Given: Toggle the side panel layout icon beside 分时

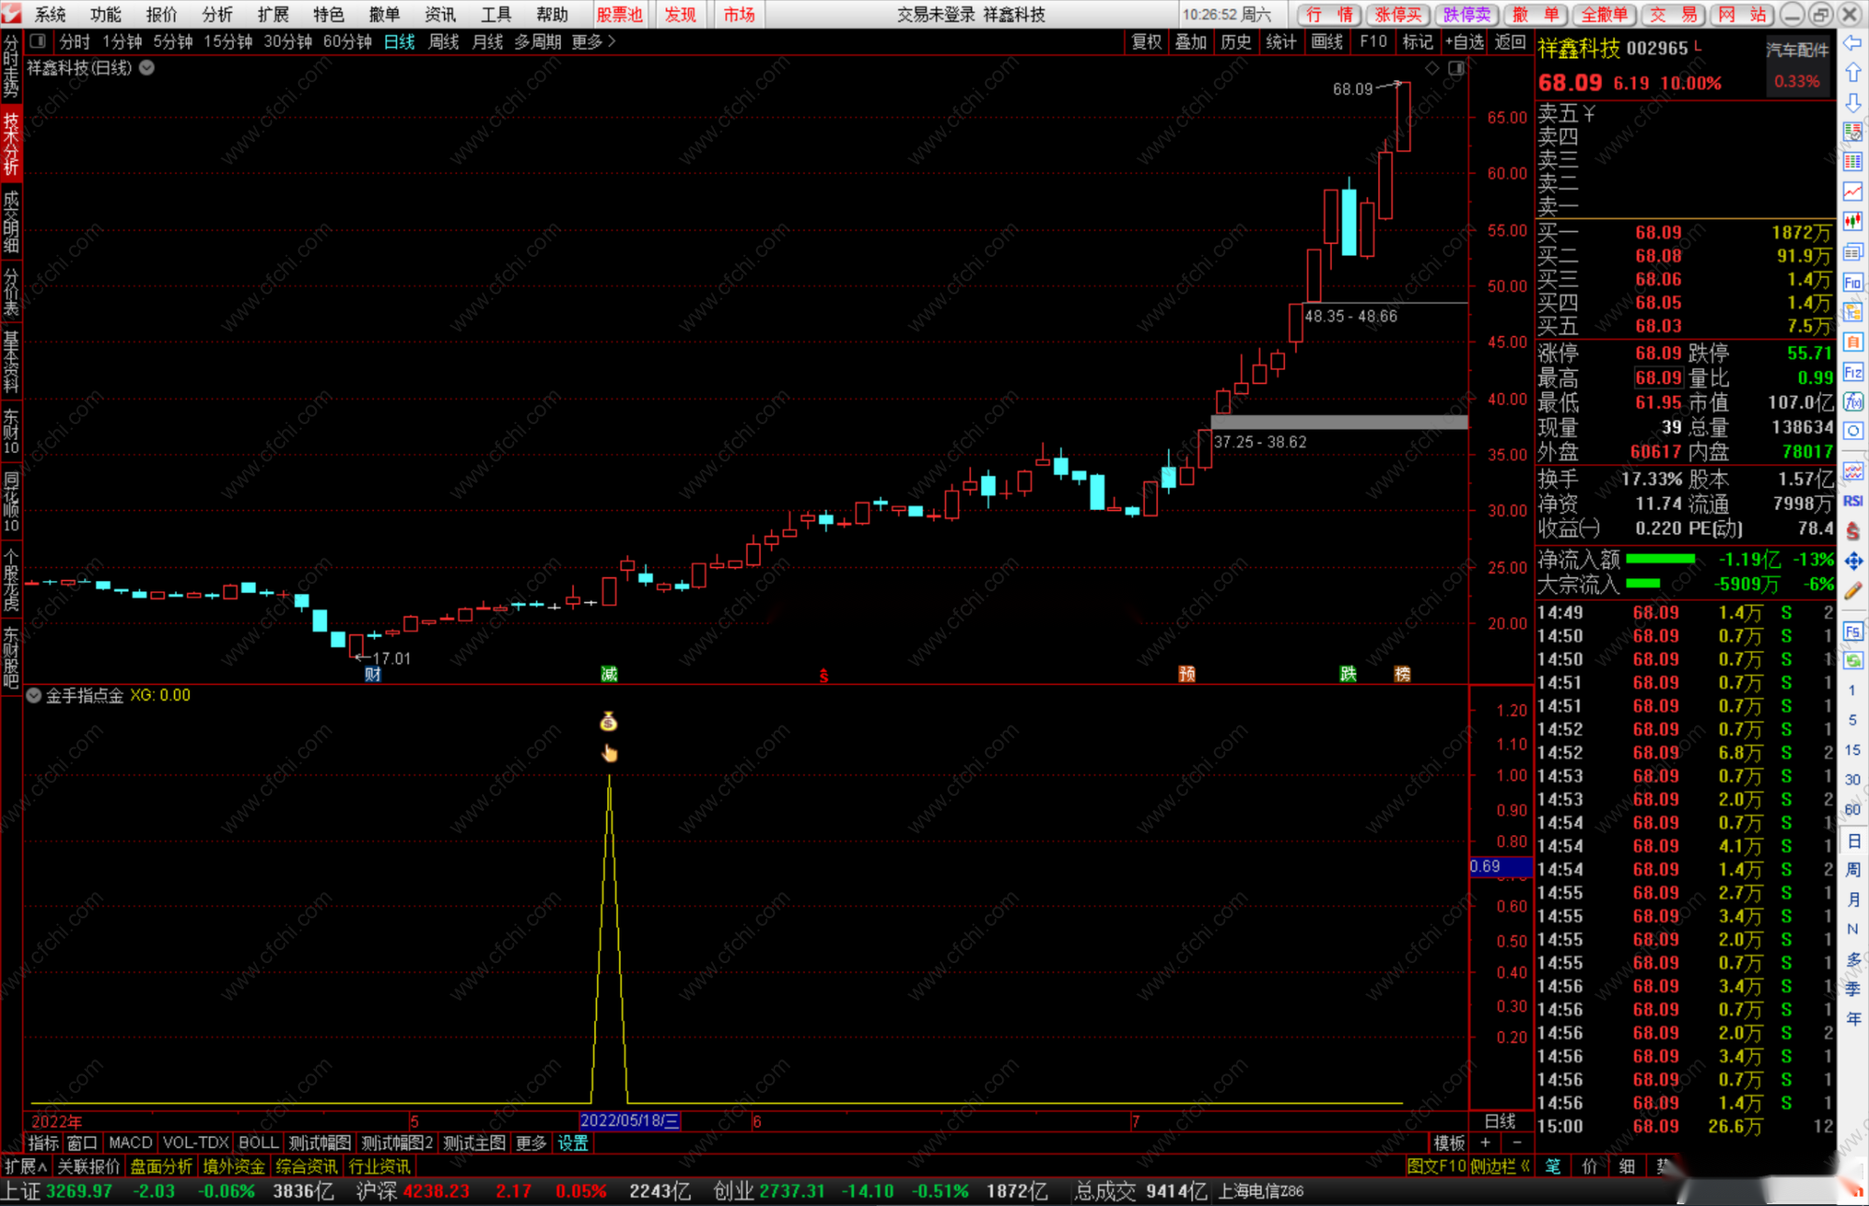Looking at the screenshot, I should coord(38,41).
